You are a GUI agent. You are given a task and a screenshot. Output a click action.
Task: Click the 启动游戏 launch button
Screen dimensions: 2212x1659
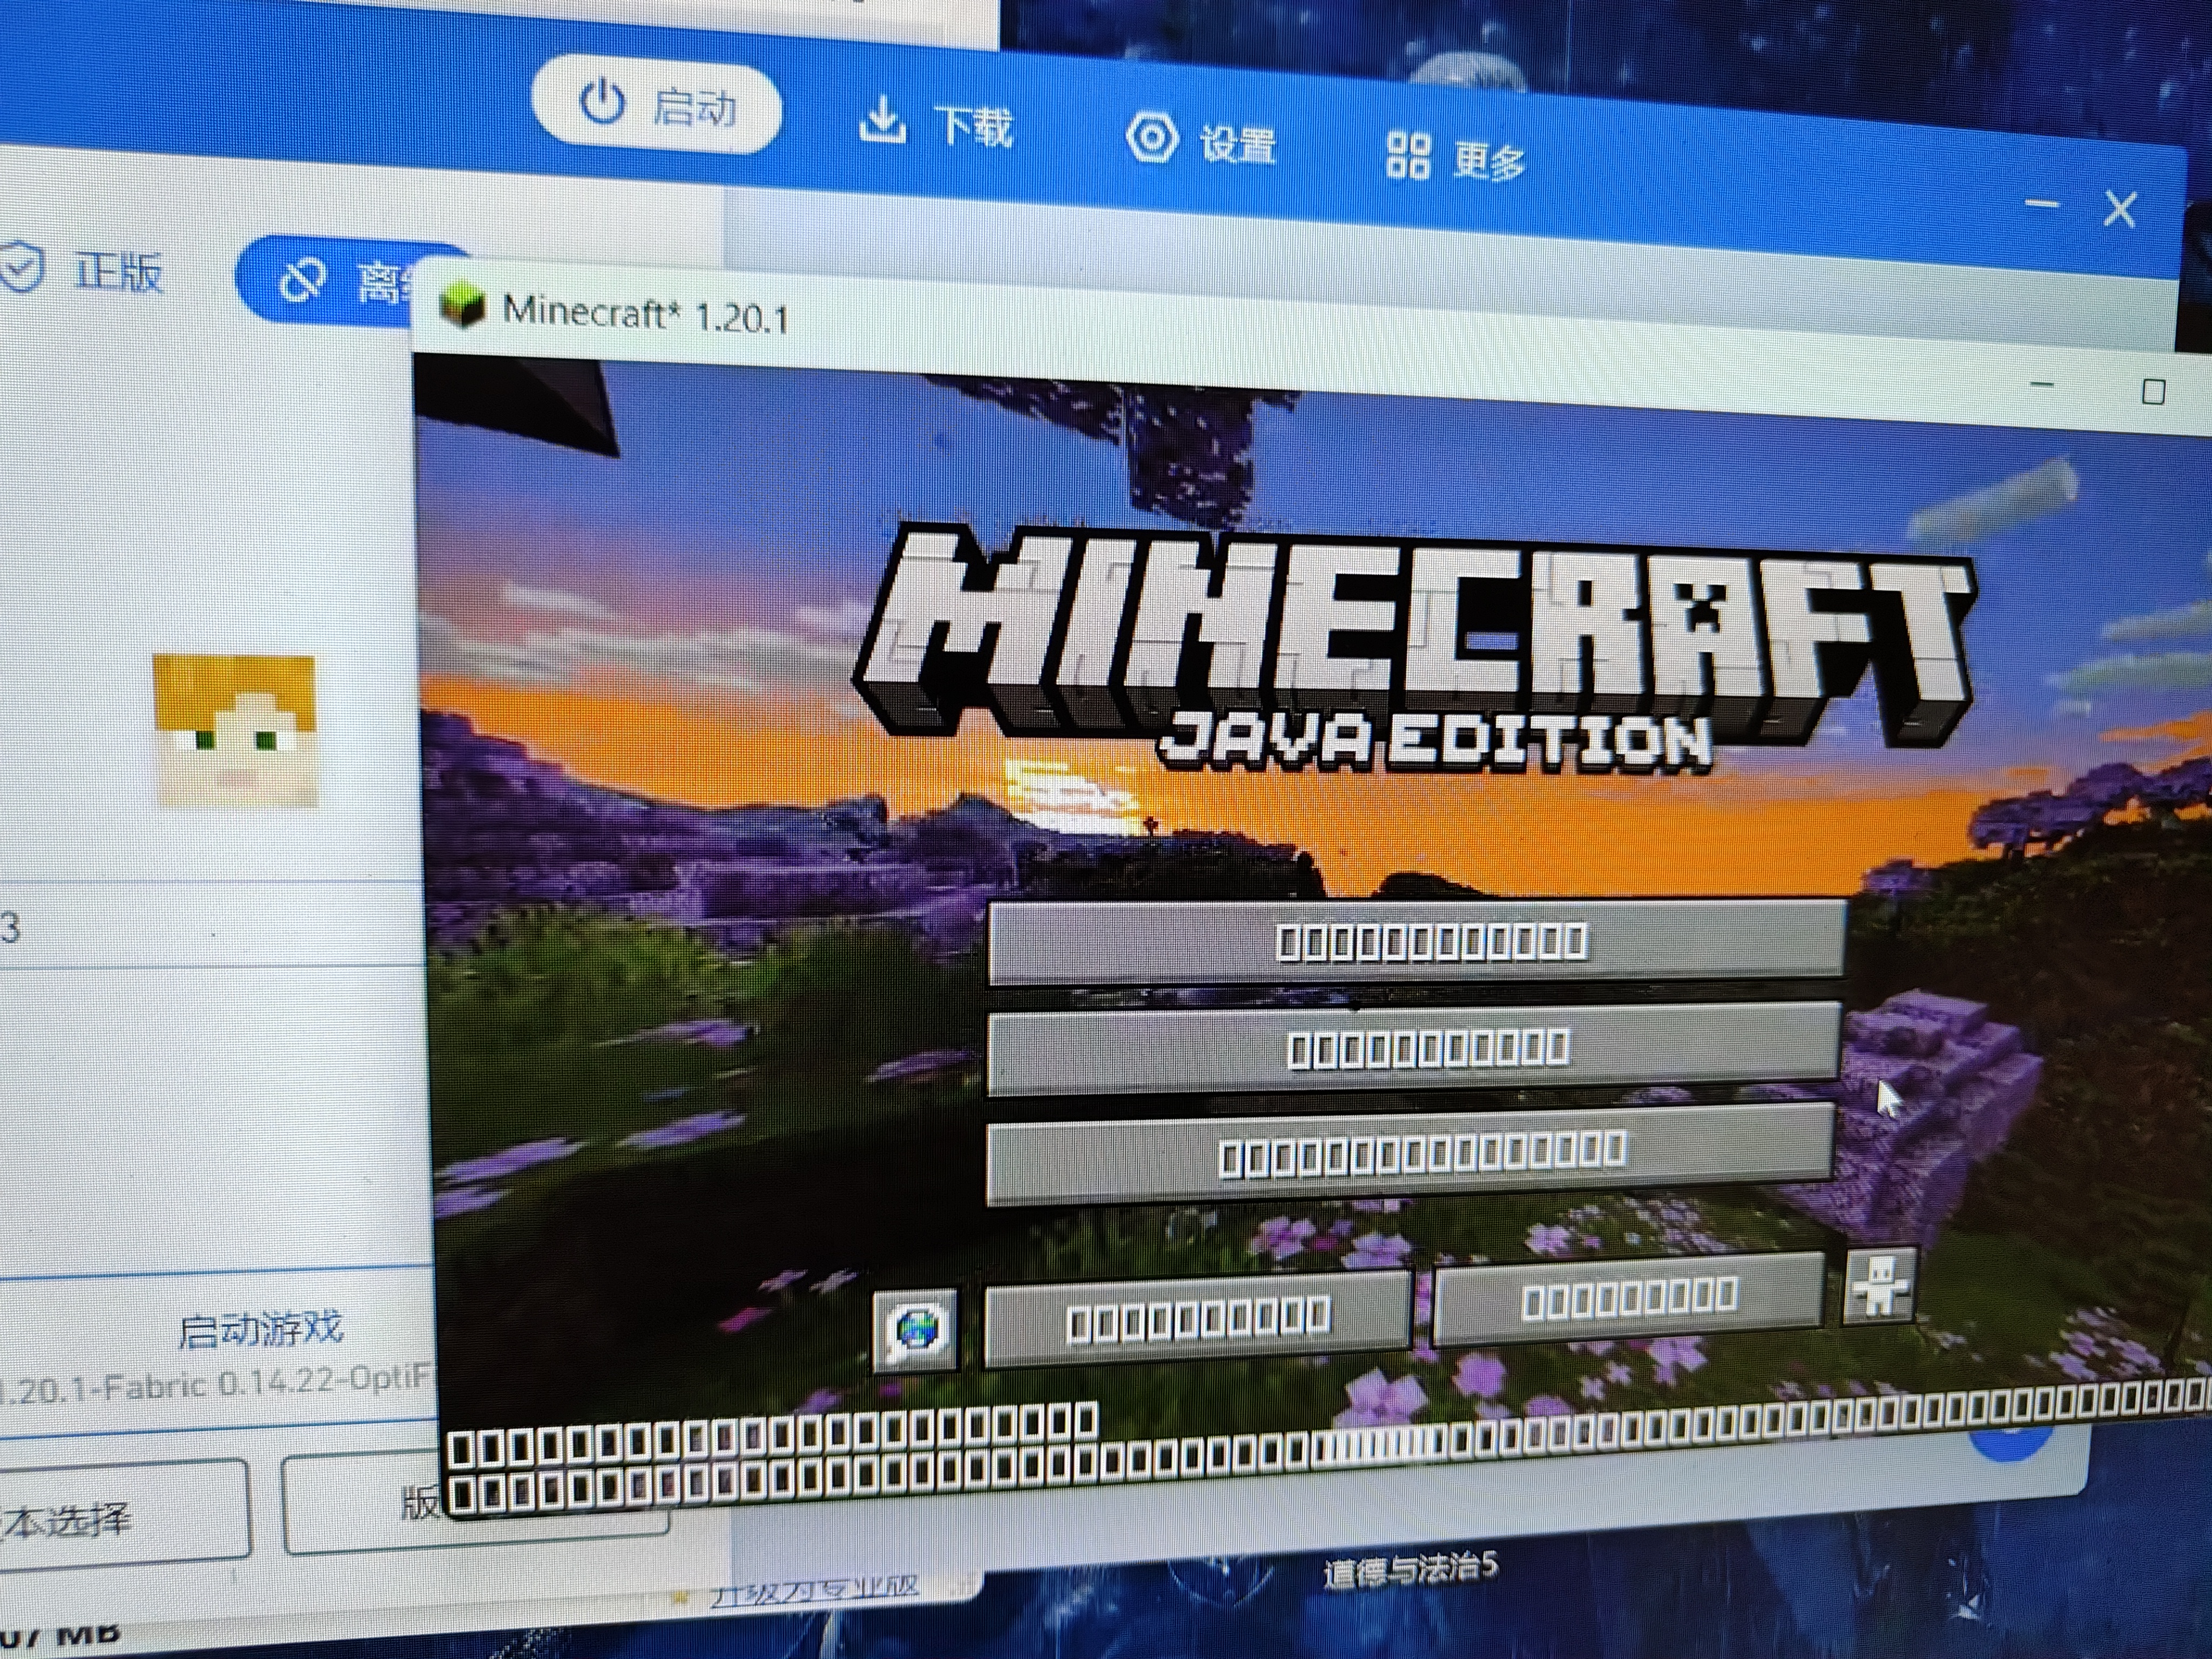tap(261, 1330)
